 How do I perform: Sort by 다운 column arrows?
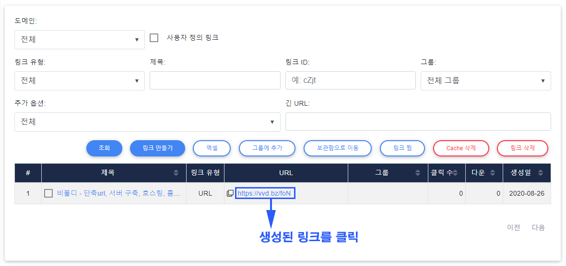coord(493,173)
